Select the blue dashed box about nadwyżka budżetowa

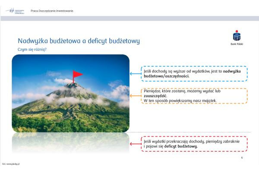tap(194, 74)
